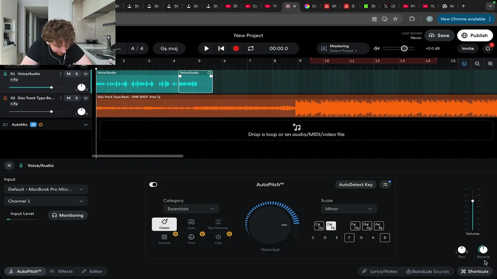Close the Voice/Audio bottom panel
Image resolution: width=497 pixels, height=279 pixels.
[x=9, y=165]
